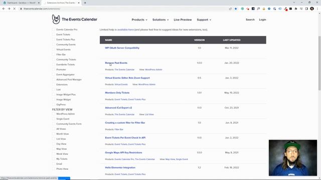Screen dimensions: 321x180
Task: Open Virtual Events: Editor Role Zoom Support
Action: click(x=127, y=78)
